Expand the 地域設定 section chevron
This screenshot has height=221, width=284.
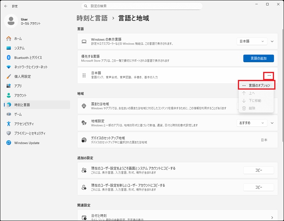[x=272, y=123]
